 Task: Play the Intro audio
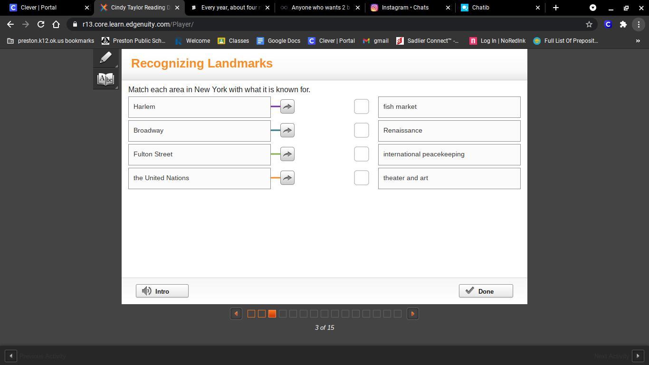[162, 291]
